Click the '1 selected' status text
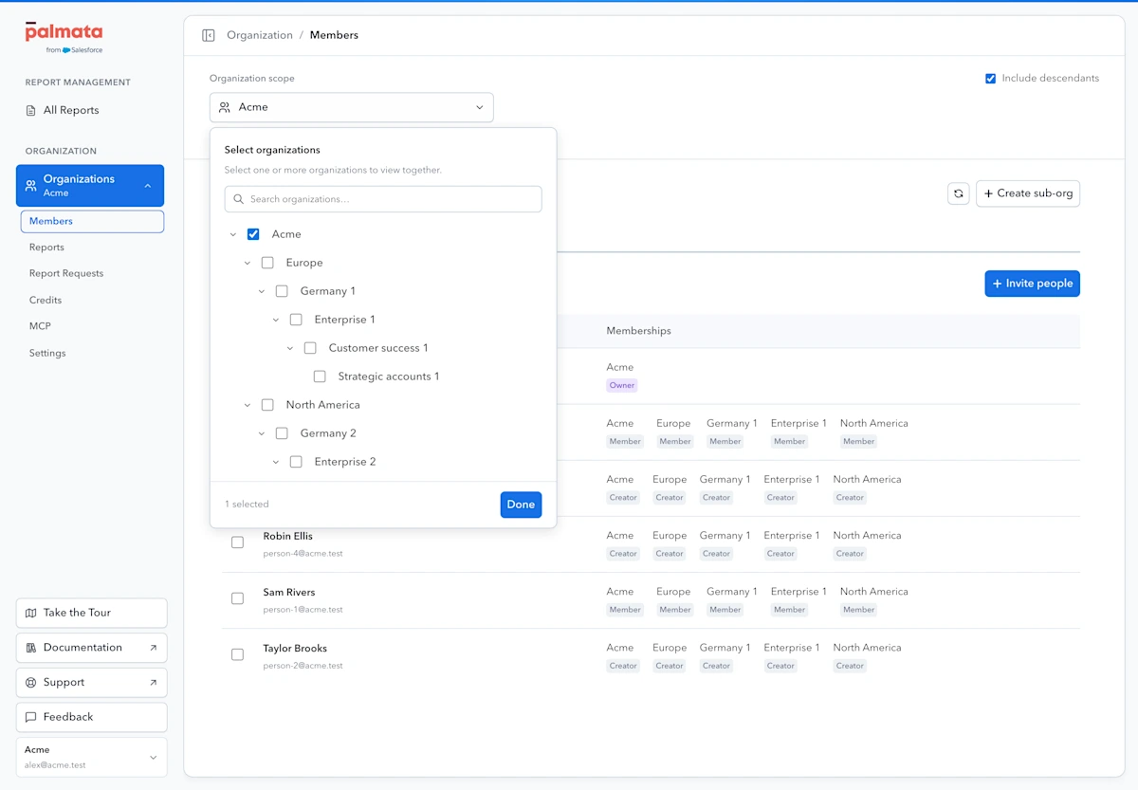This screenshot has width=1138, height=790. click(247, 505)
